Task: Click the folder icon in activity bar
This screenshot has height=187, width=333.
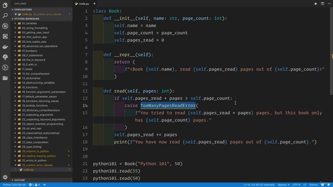Action: (5, 78)
